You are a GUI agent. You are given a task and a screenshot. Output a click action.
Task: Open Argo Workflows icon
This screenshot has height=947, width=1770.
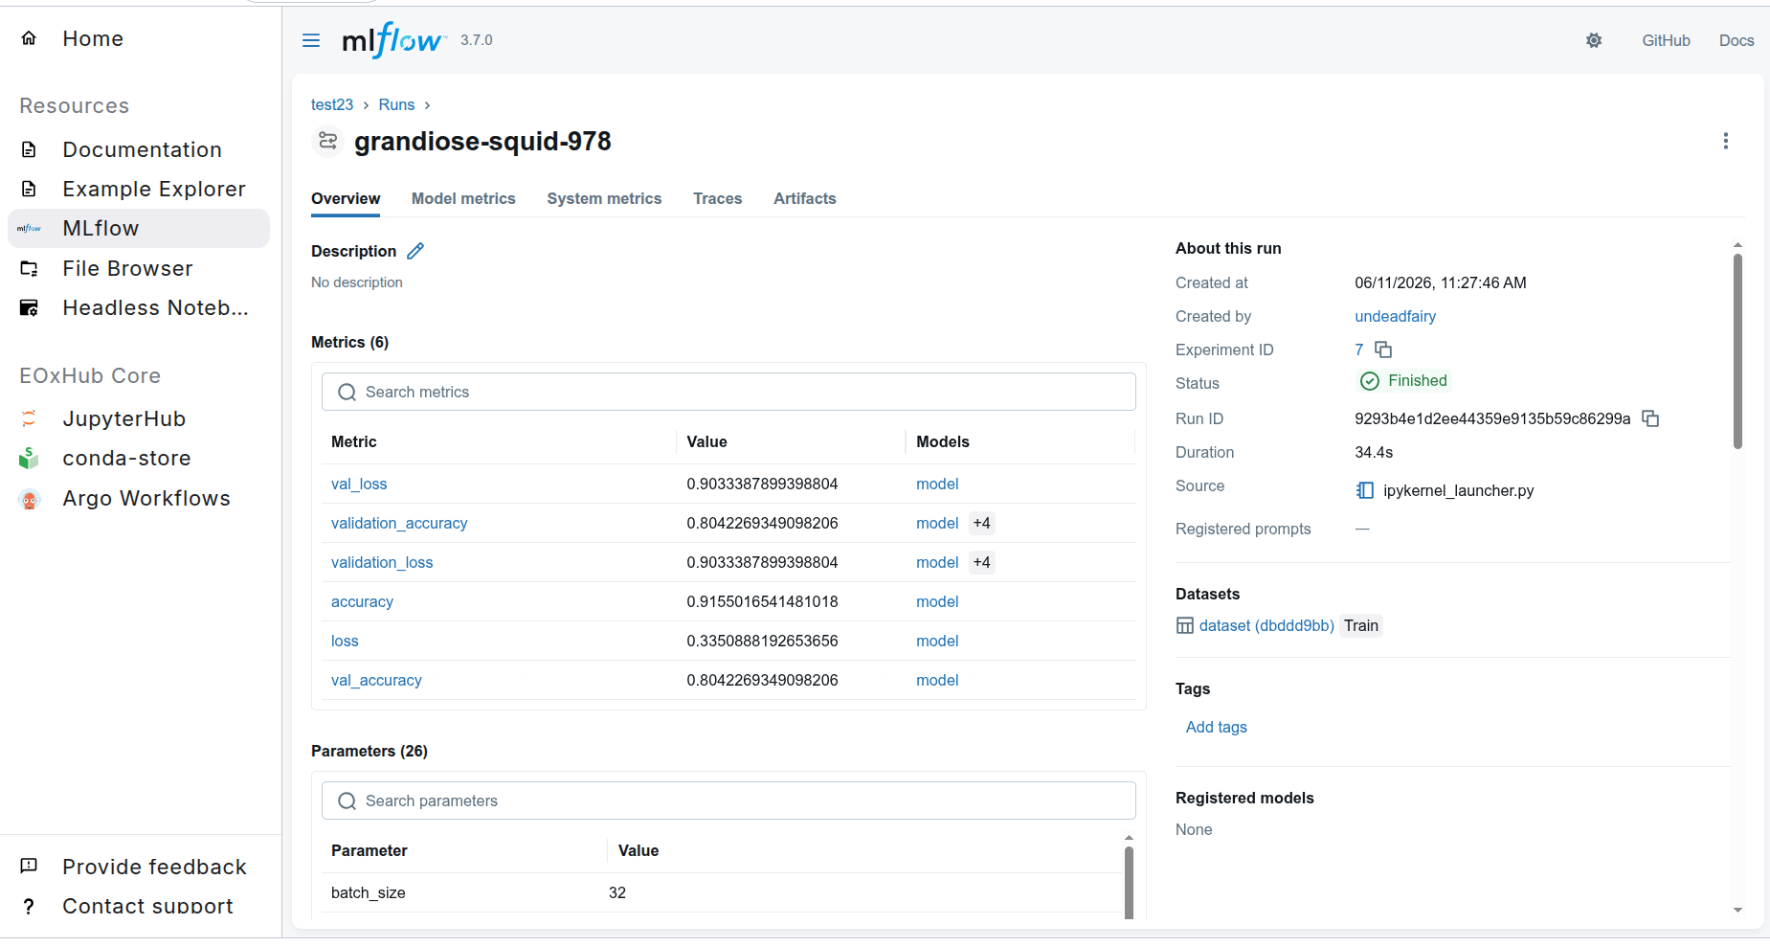pyautogui.click(x=29, y=498)
